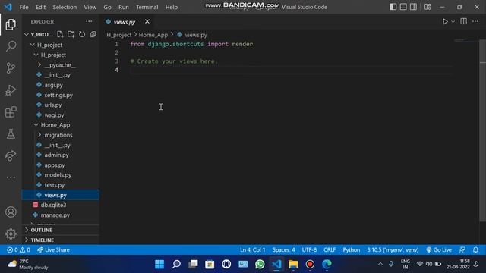Collapse all folders in explorer
The height and width of the screenshot is (273, 486).
coord(93,34)
